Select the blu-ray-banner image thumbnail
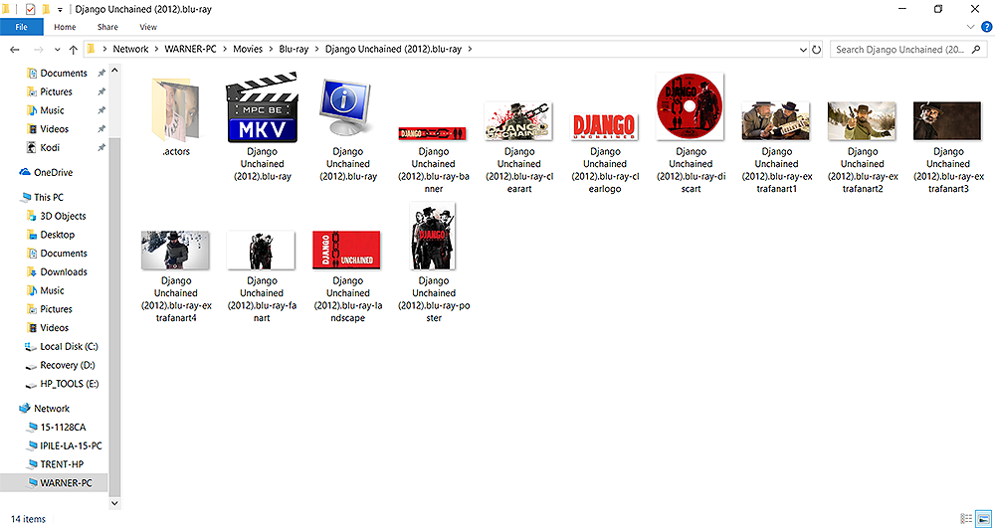 [x=433, y=133]
